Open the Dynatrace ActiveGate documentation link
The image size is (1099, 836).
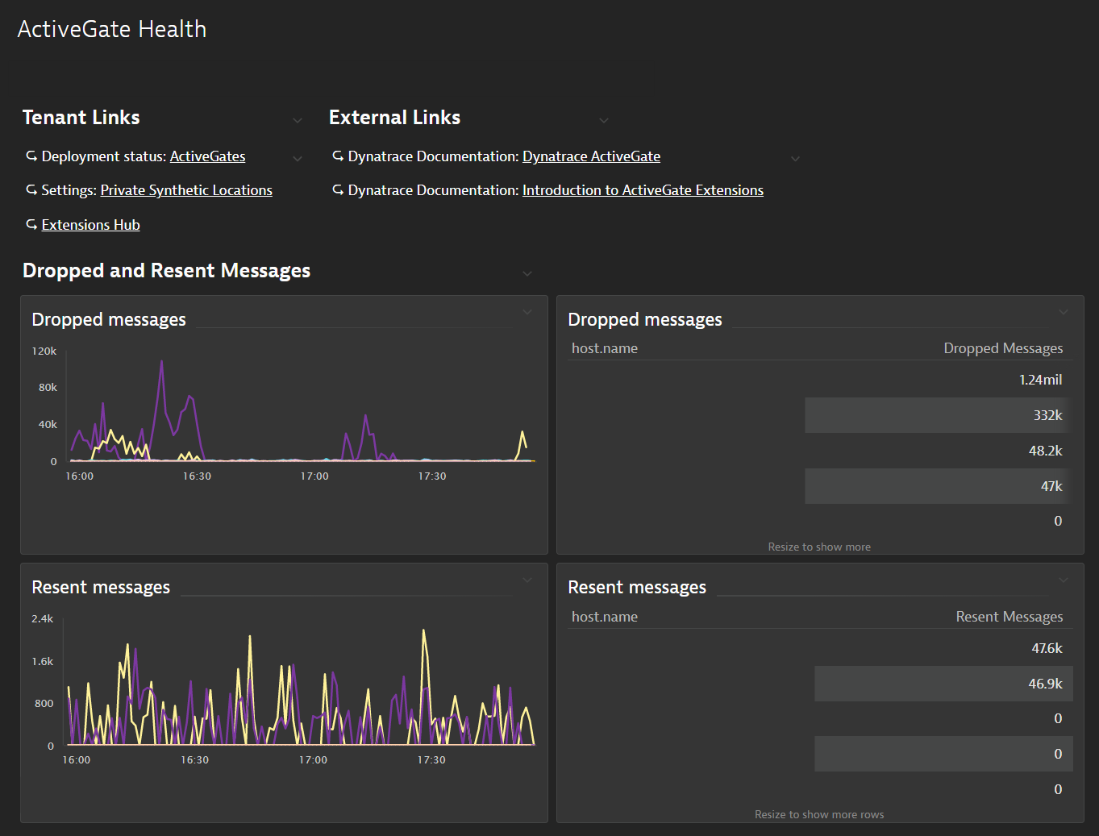[591, 156]
